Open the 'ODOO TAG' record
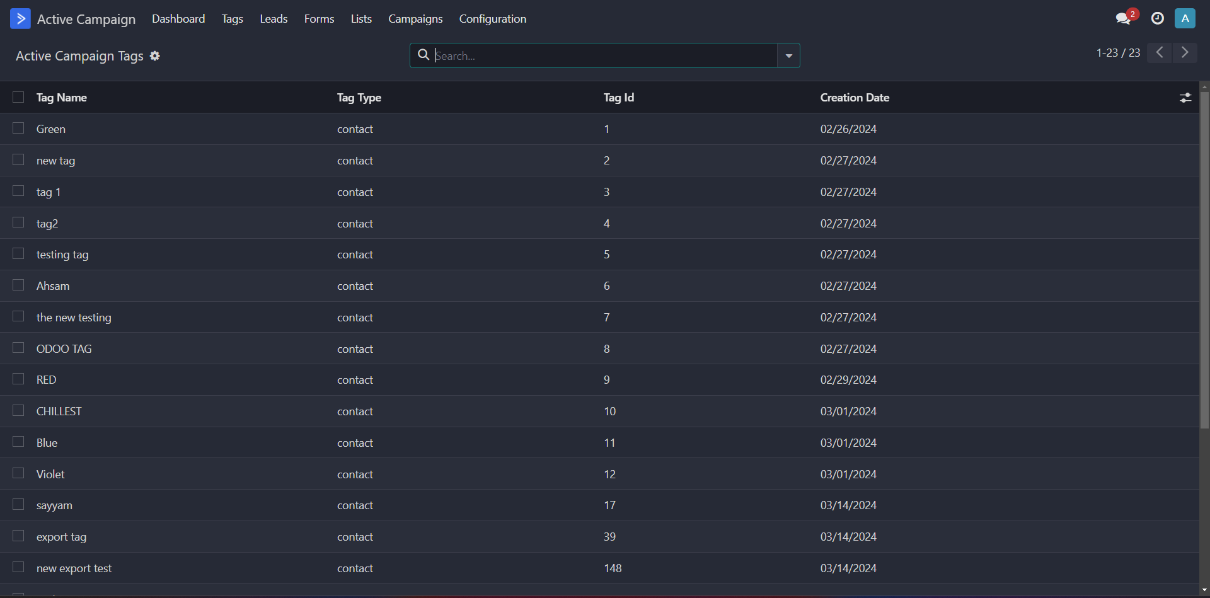Viewport: 1210px width, 598px height. 64,349
